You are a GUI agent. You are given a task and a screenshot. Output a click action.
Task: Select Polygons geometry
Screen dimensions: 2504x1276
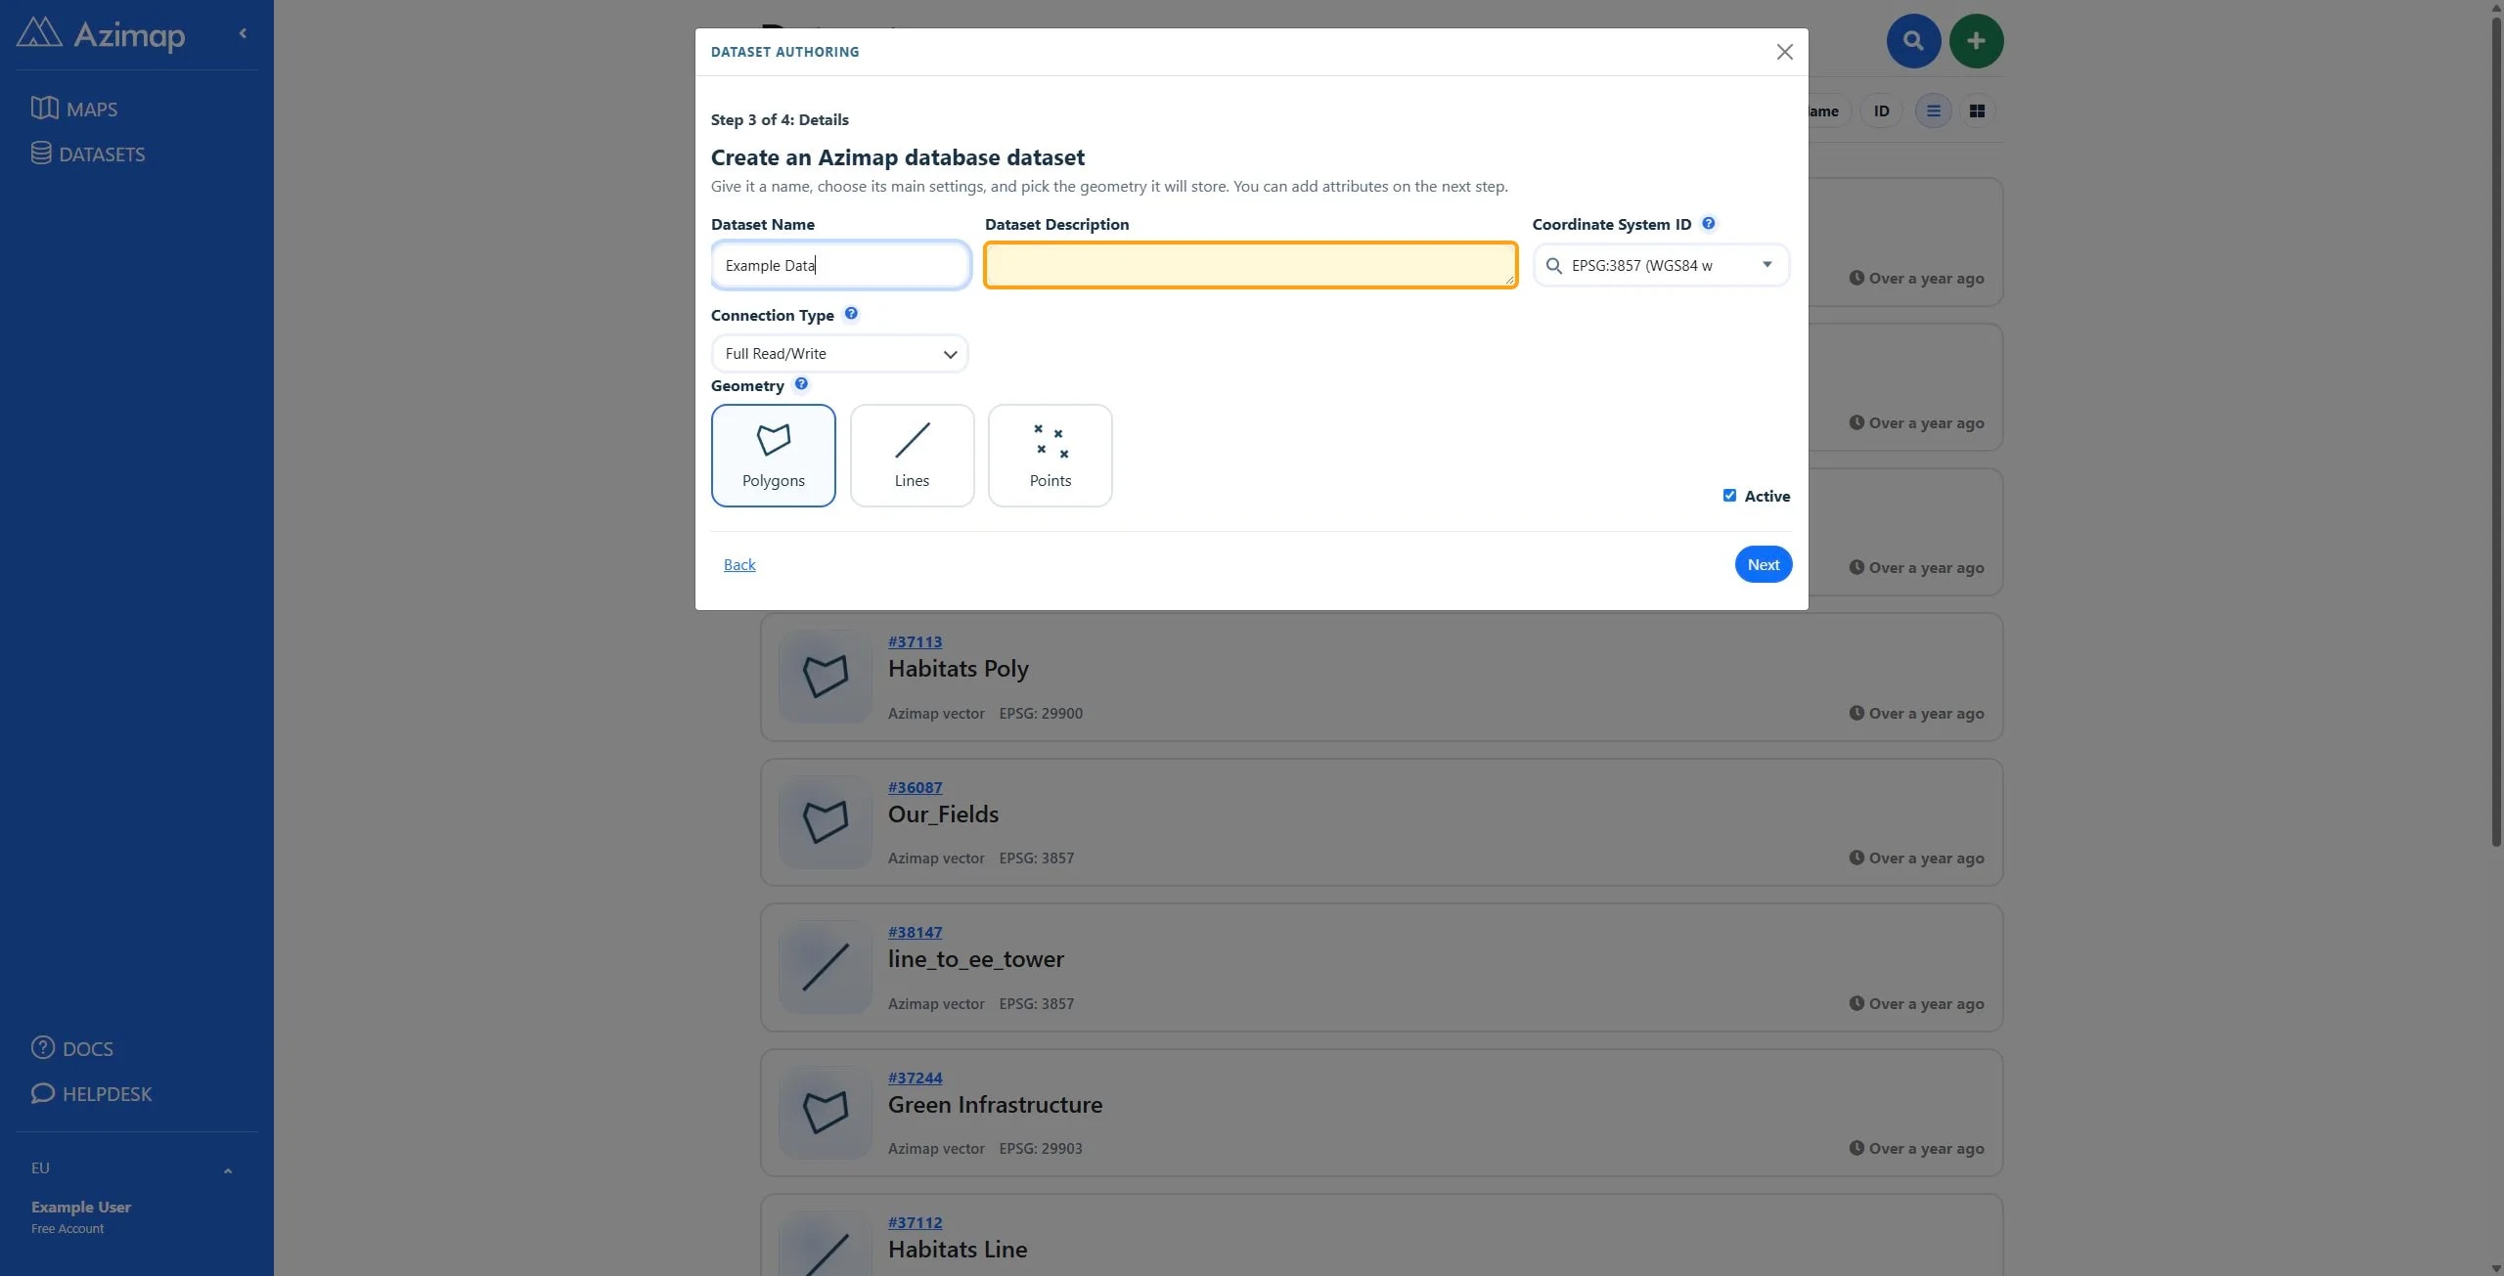tap(773, 456)
